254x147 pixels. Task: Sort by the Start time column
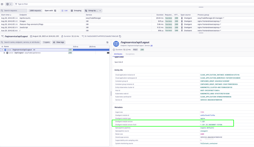(x=6, y=15)
